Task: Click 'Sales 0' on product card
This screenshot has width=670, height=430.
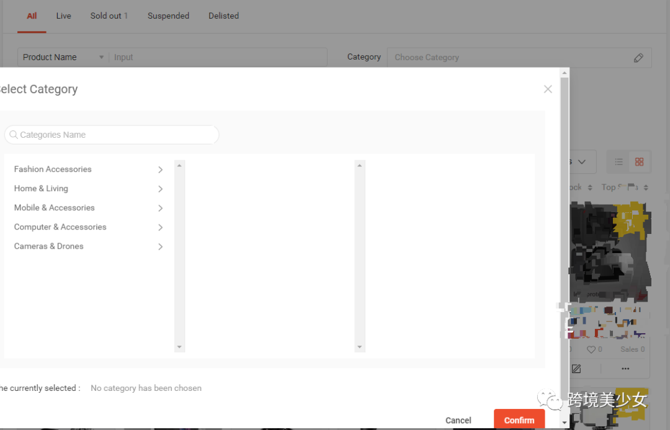Action: click(633, 349)
